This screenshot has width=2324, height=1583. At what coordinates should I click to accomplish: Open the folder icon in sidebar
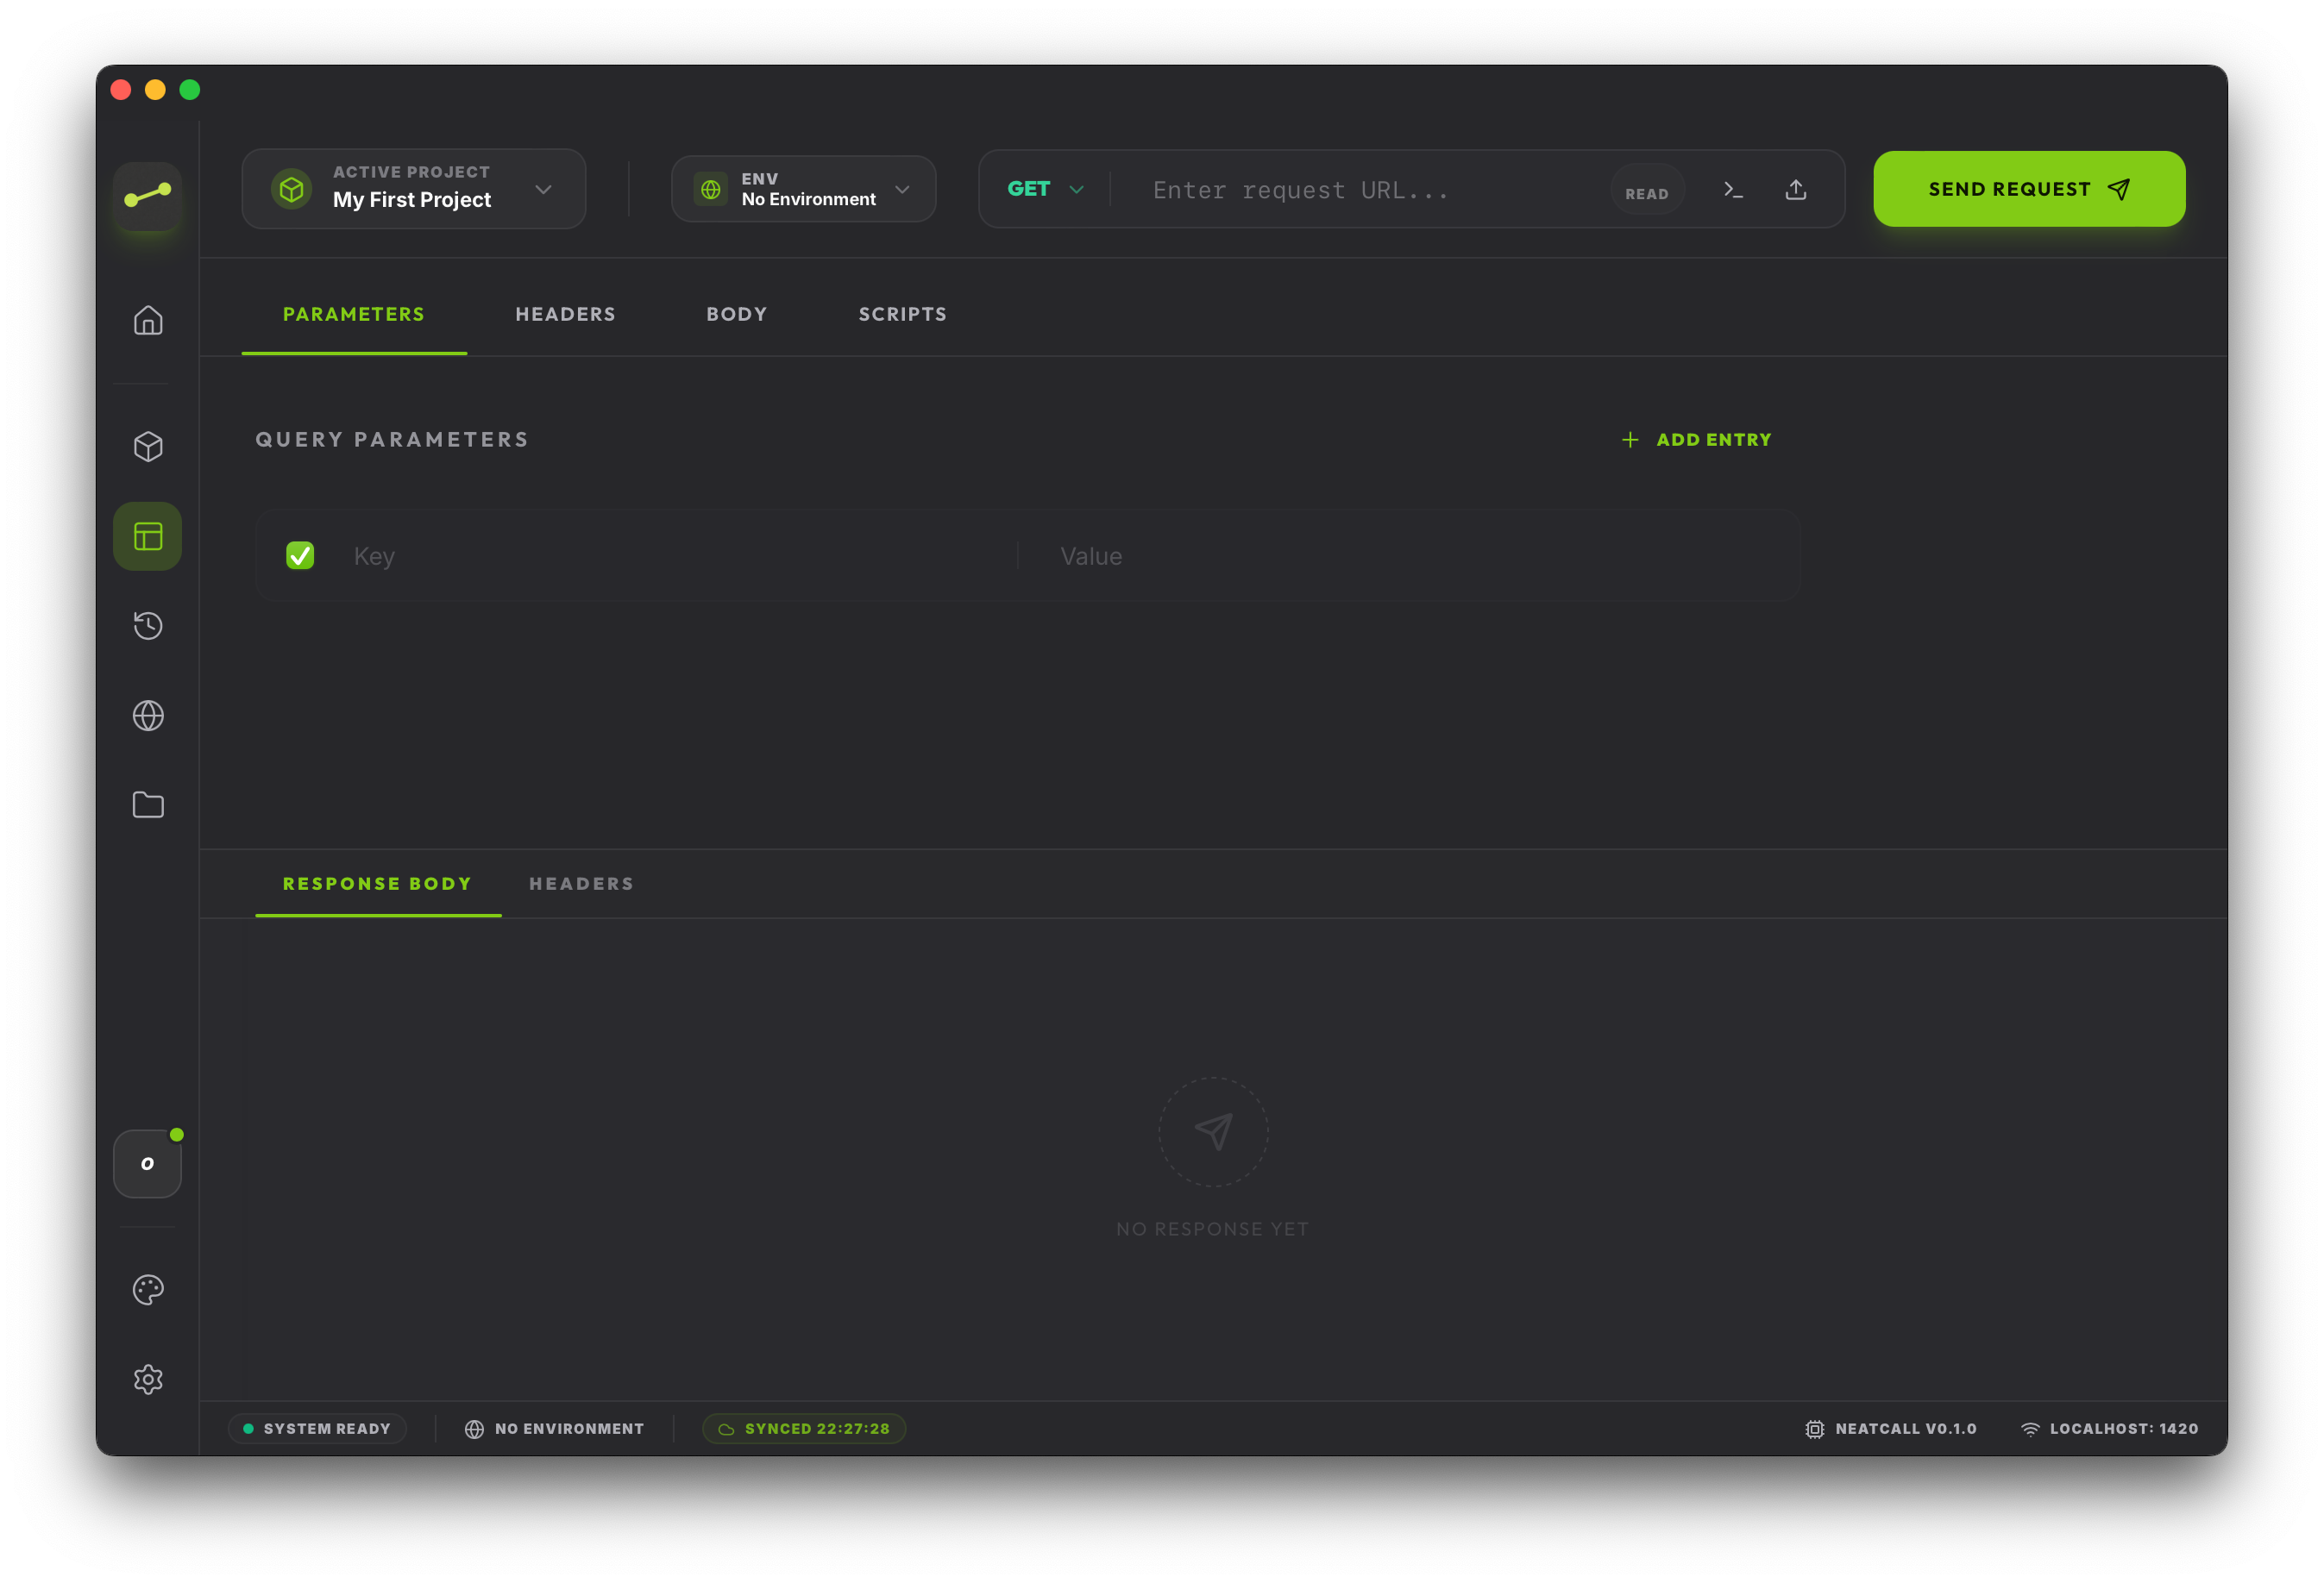[148, 804]
